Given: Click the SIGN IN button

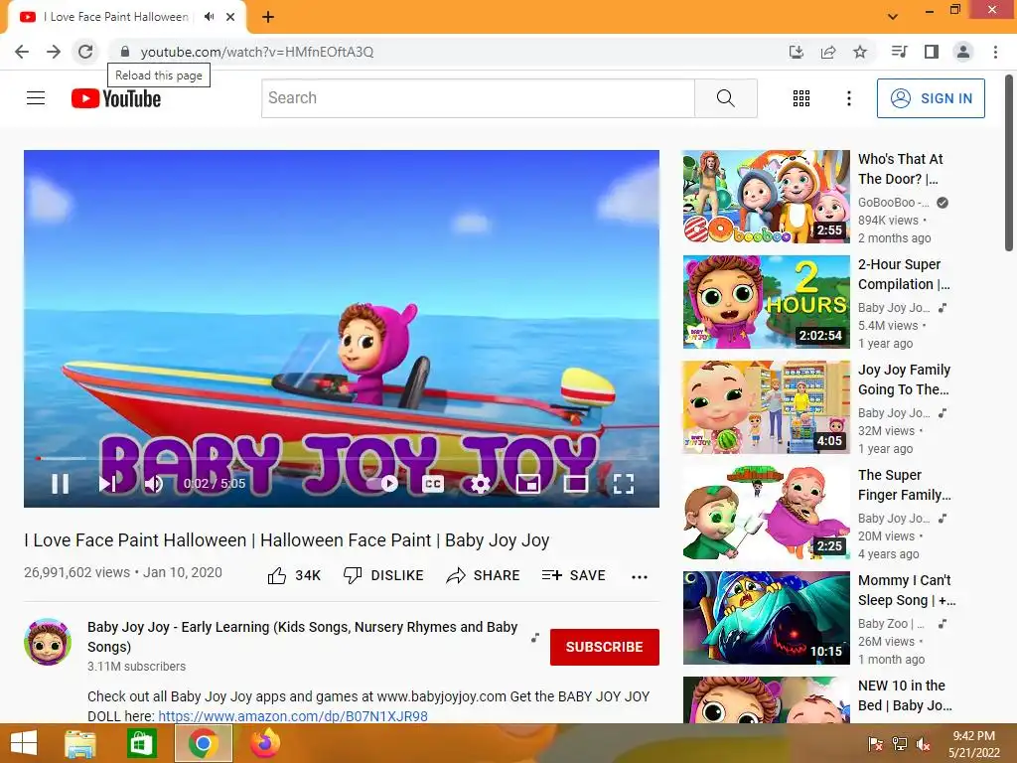Looking at the screenshot, I should click(x=931, y=98).
